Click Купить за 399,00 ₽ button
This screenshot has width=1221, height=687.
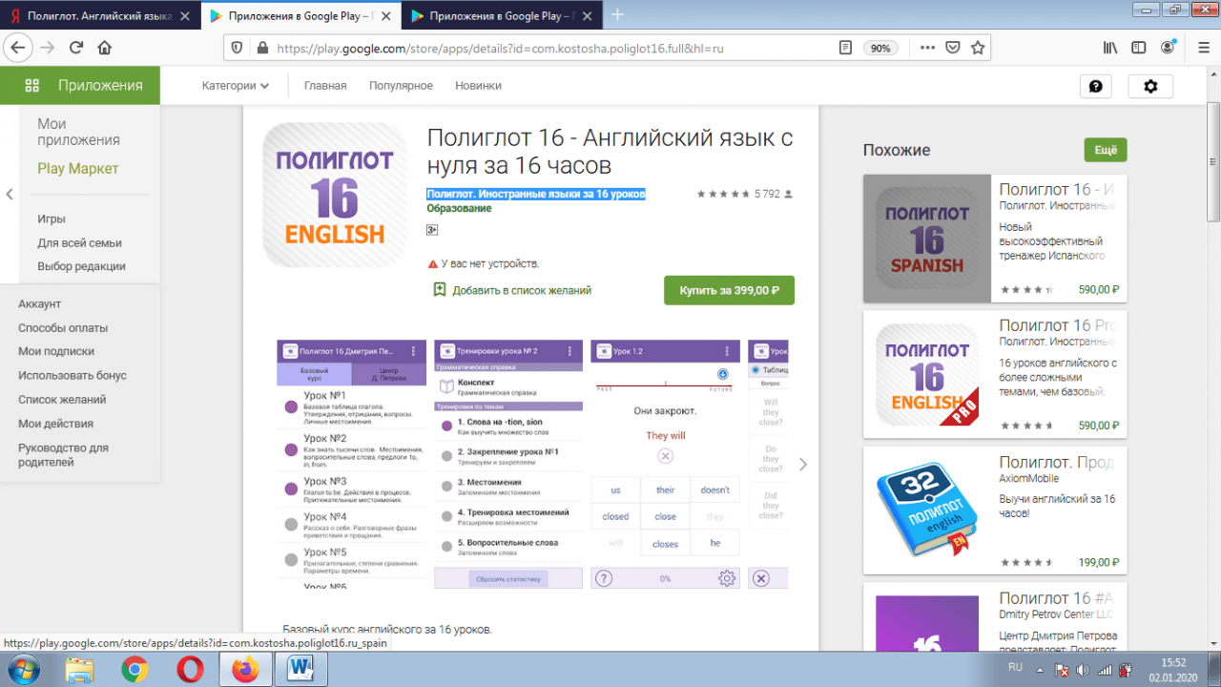pos(729,290)
